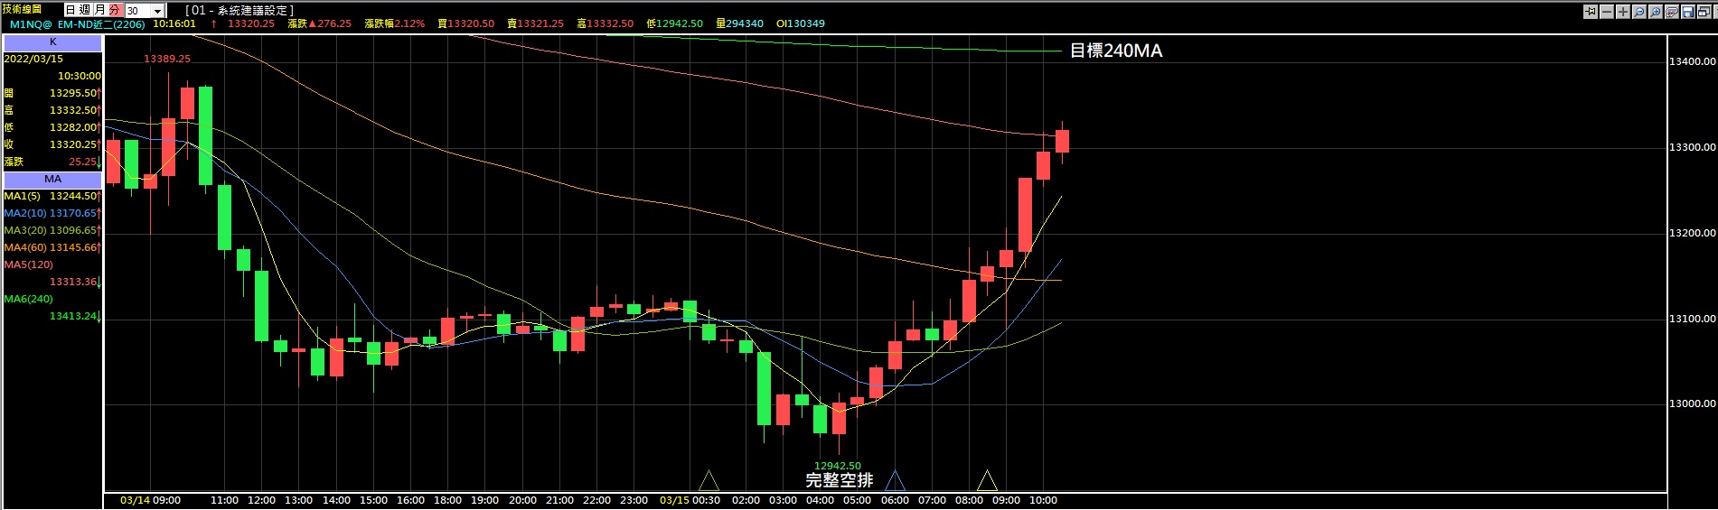The image size is (1718, 510).
Task: Open the 30 minute interval dropdown
Action: [x=157, y=11]
